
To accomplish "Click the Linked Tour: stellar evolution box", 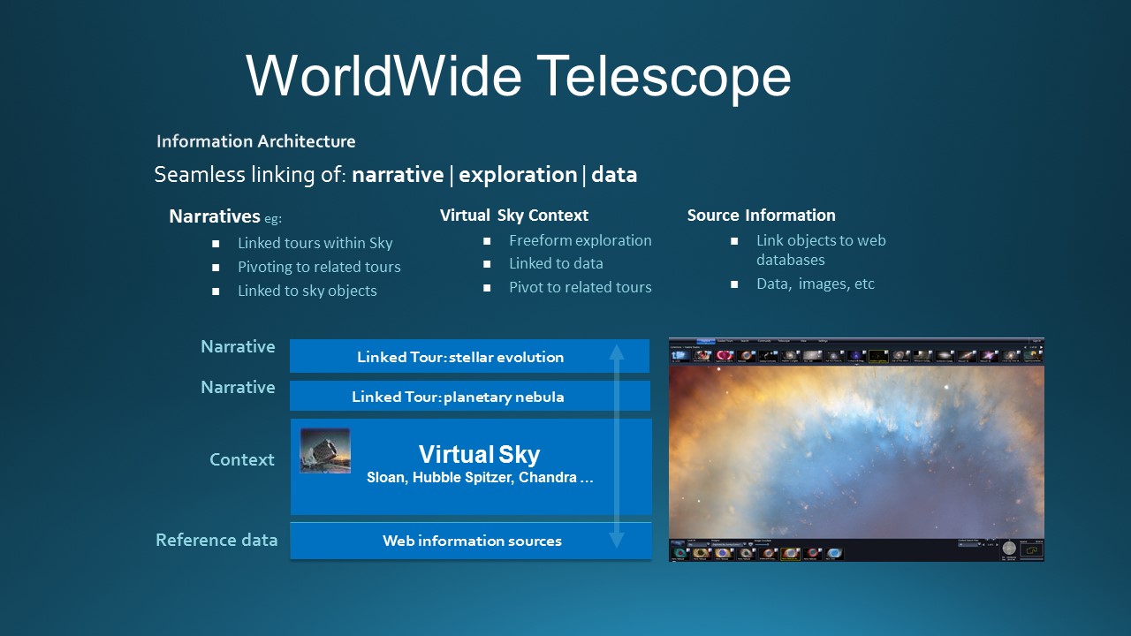I will 459,357.
